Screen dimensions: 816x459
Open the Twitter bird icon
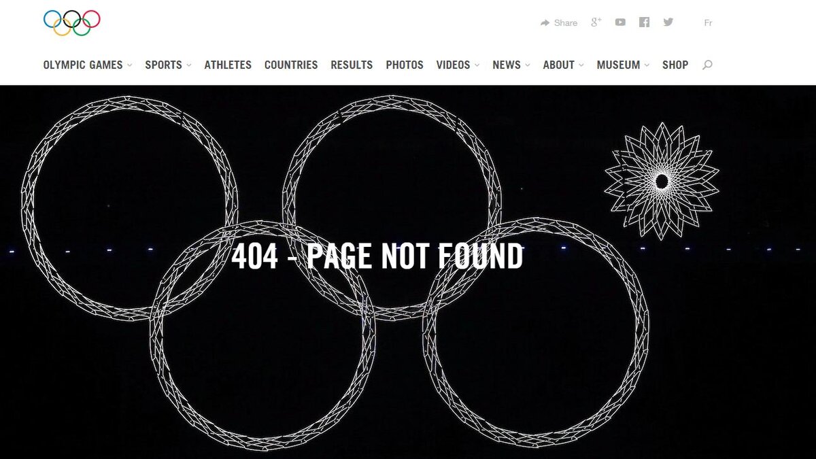(x=668, y=22)
